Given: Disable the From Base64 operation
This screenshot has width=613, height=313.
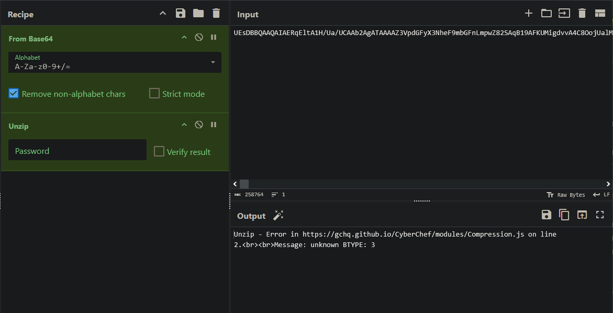Looking at the screenshot, I should (x=199, y=38).
